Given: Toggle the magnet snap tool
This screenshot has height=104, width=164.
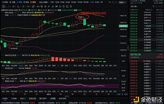Looking at the screenshot, I should 57,7.
